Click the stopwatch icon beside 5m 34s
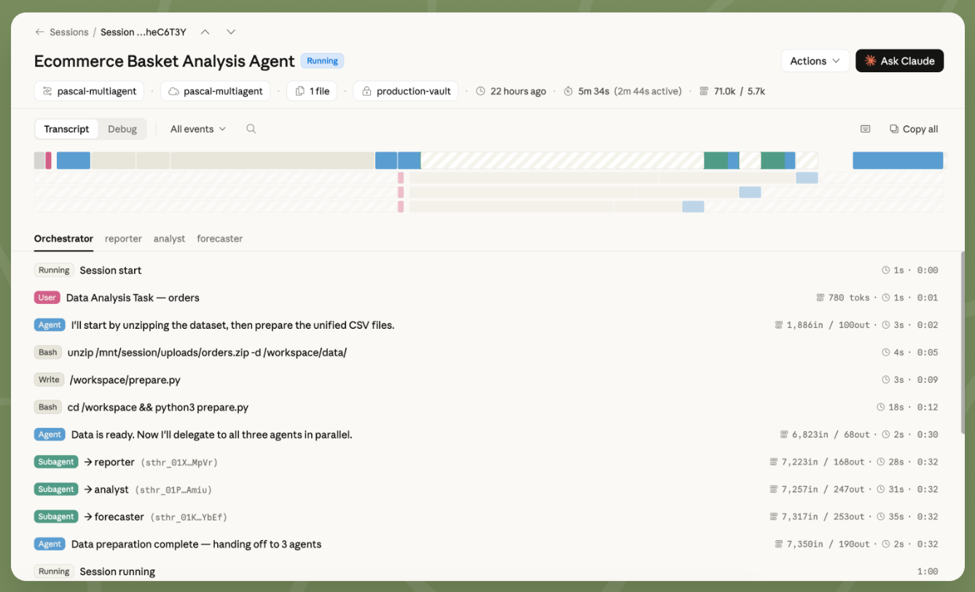 tap(568, 91)
